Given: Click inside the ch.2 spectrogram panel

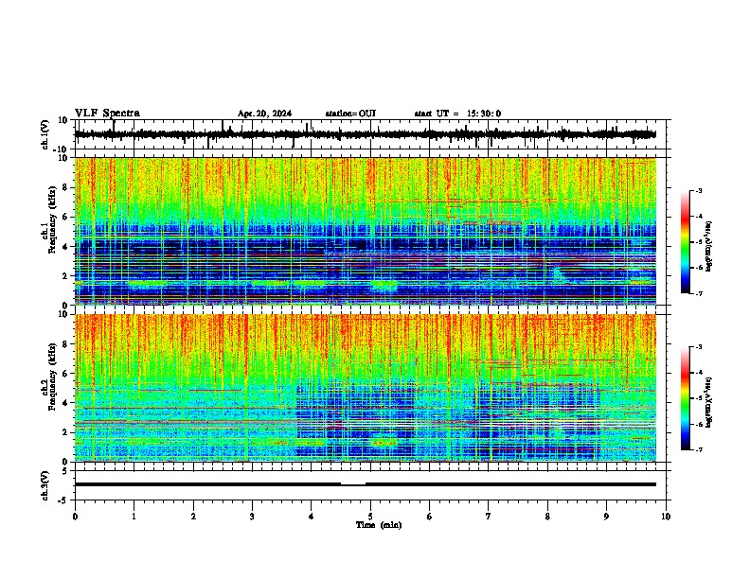Looking at the screenshot, I should pyautogui.click(x=366, y=388).
